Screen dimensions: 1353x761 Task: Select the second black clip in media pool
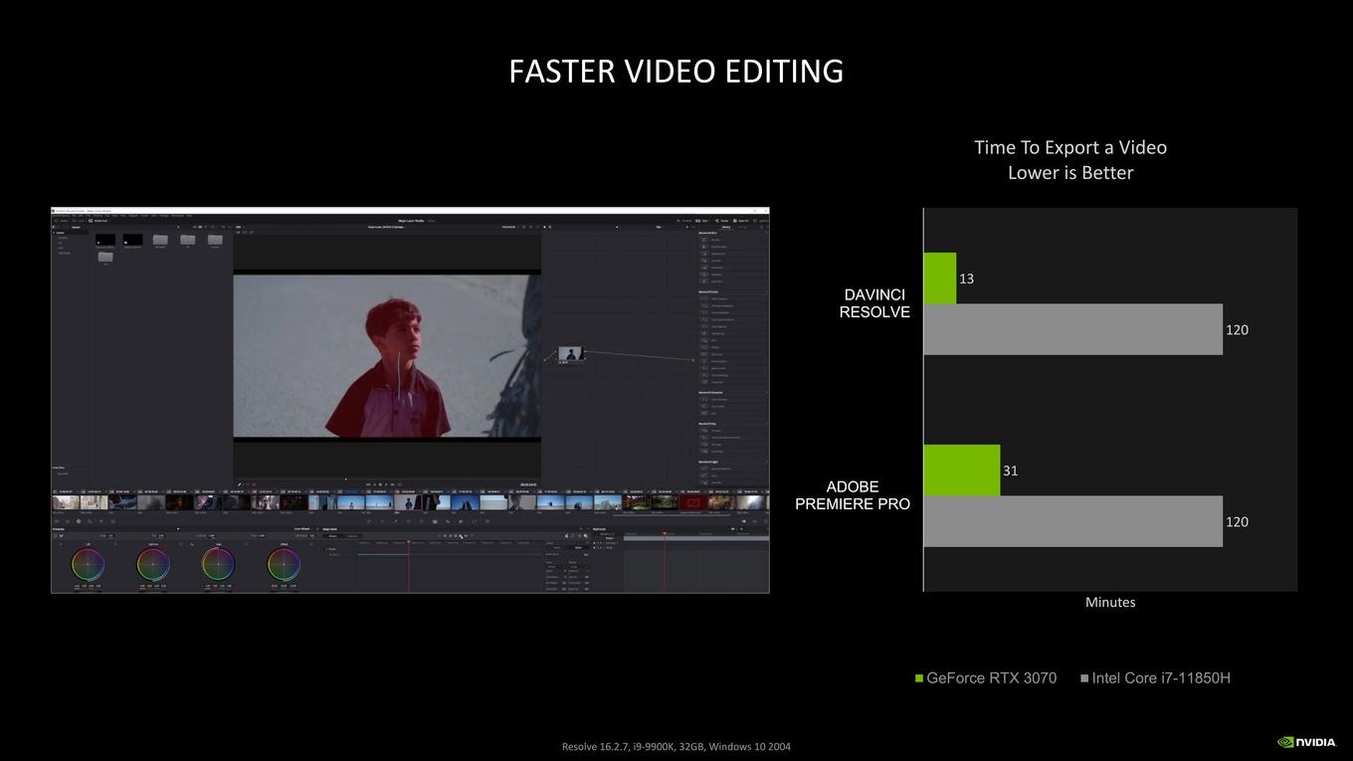132,240
